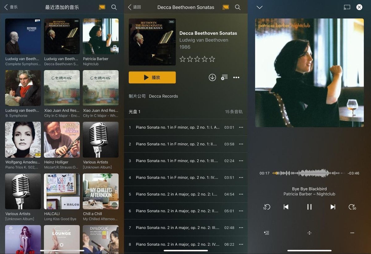
Task: Open options for track 2 (03:58)
Action: tap(241, 144)
